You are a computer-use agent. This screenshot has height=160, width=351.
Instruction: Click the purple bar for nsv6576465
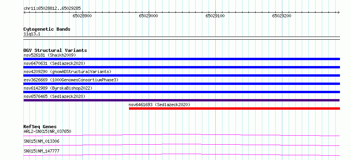[181, 100]
